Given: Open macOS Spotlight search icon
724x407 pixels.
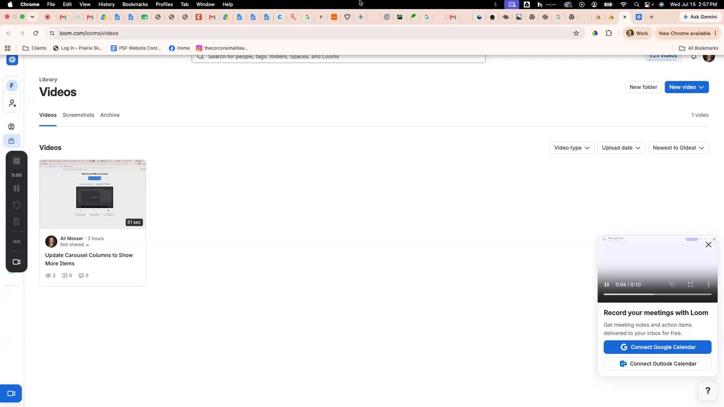Looking at the screenshot, I should tap(635, 5).
